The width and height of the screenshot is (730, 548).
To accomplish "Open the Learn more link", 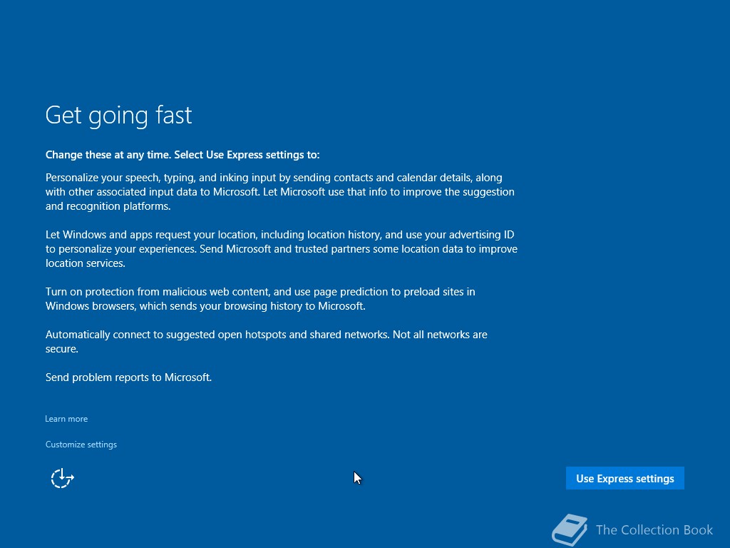I will click(x=66, y=418).
